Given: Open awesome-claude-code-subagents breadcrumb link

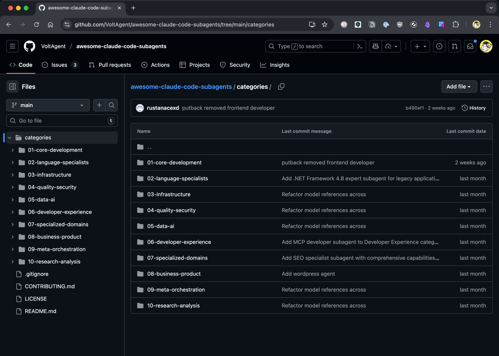Looking at the screenshot, I should [181, 86].
